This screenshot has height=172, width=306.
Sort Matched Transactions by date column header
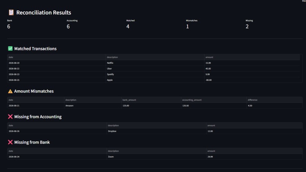pyautogui.click(x=57, y=57)
